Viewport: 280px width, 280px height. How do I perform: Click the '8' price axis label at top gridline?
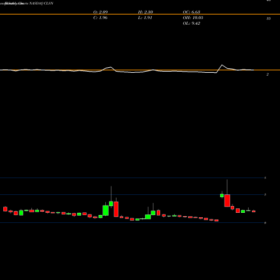click(x=265, y=178)
